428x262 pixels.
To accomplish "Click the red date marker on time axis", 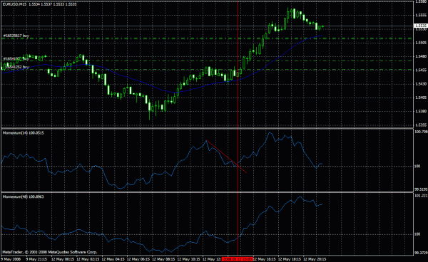I will [x=238, y=259].
